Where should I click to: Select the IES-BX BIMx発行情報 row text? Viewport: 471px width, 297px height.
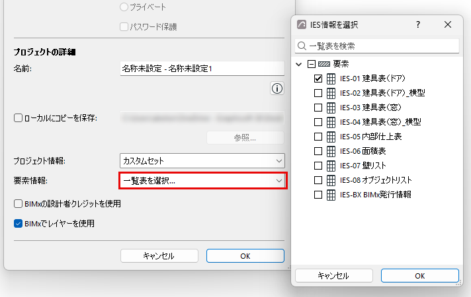(x=376, y=195)
